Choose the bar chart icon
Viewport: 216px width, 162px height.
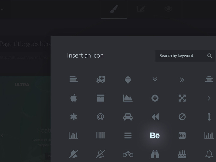pos(74,136)
